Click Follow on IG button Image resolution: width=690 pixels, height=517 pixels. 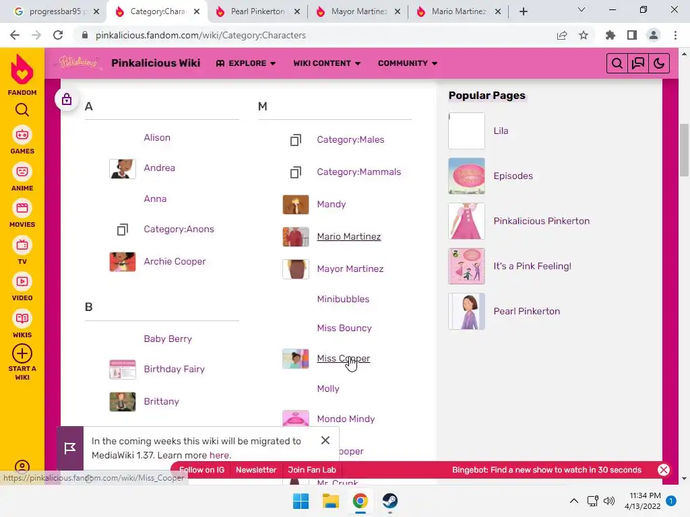[202, 469]
